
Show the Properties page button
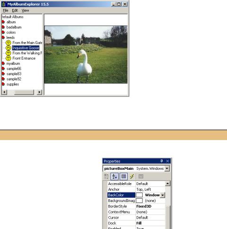[x=123, y=176]
